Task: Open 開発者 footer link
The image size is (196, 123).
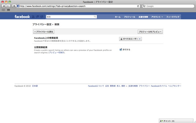Action: click(113, 86)
